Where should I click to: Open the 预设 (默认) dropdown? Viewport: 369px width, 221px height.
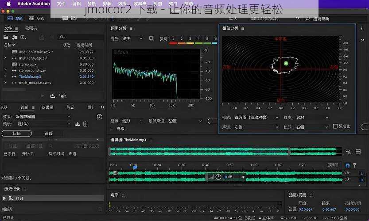43,124
